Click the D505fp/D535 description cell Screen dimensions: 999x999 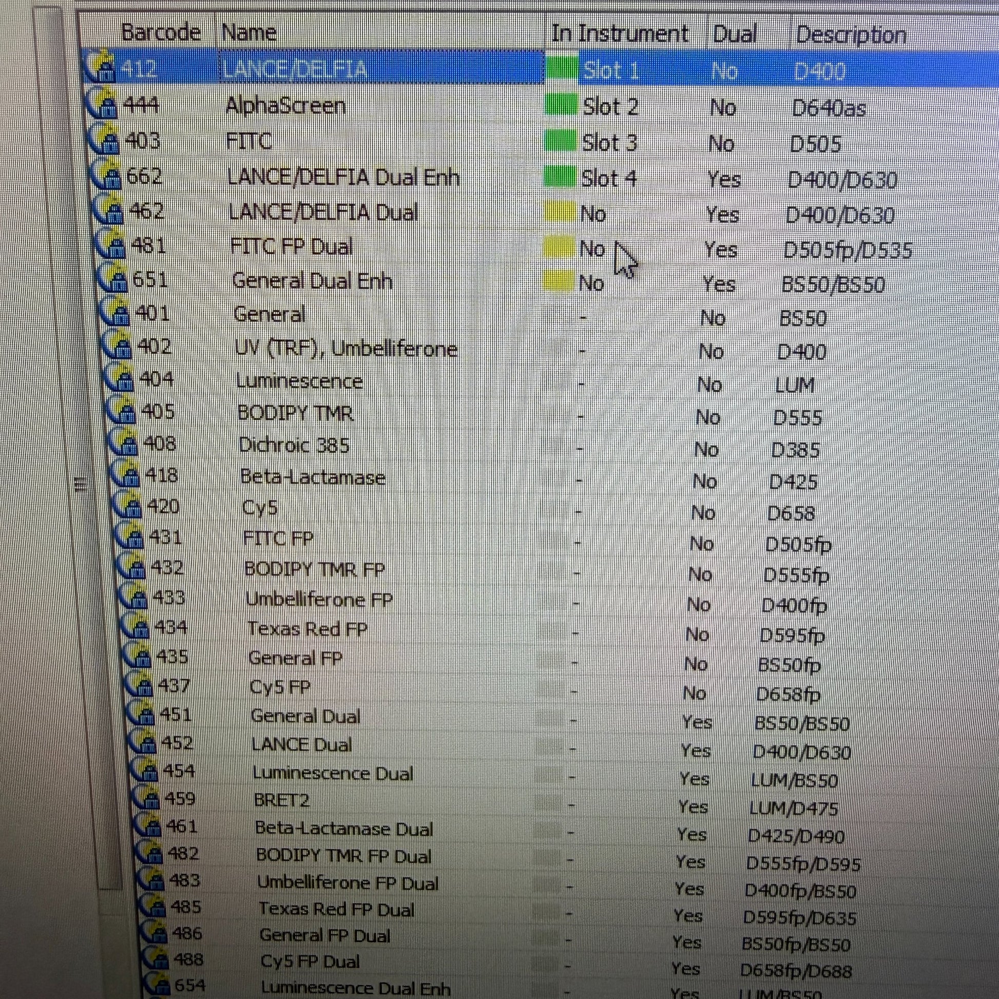[848, 251]
